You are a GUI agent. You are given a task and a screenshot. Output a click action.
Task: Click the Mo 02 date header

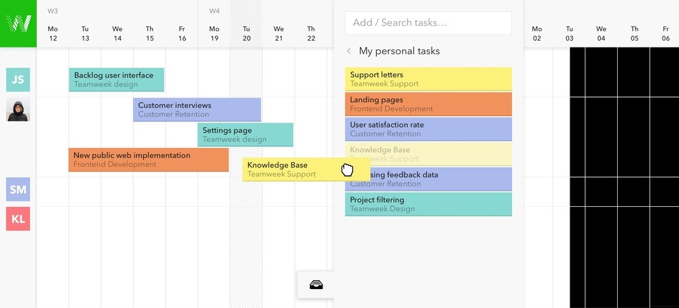click(x=537, y=33)
